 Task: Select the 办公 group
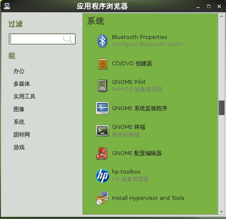(19, 71)
